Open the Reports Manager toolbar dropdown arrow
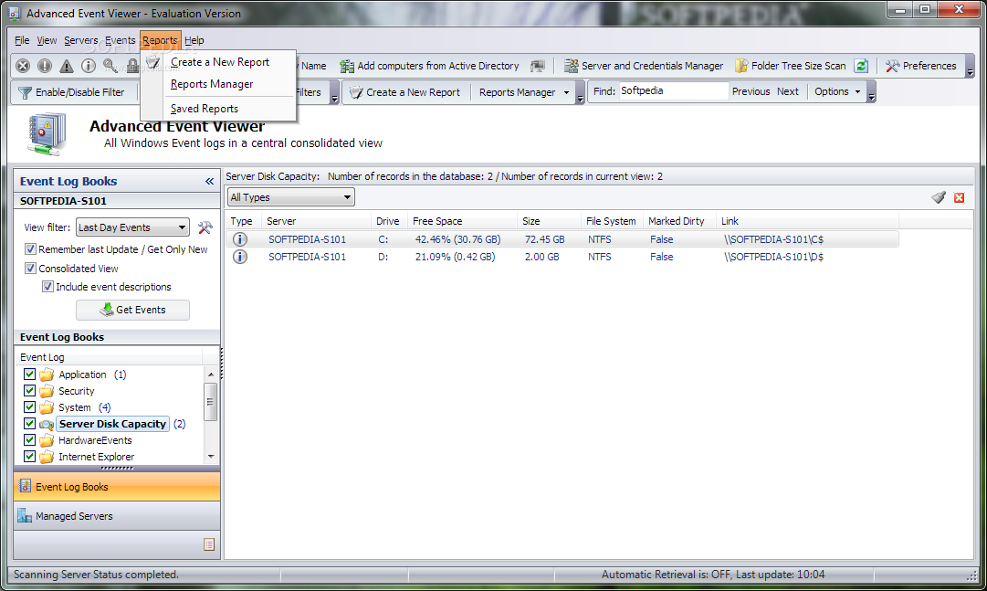 point(566,92)
